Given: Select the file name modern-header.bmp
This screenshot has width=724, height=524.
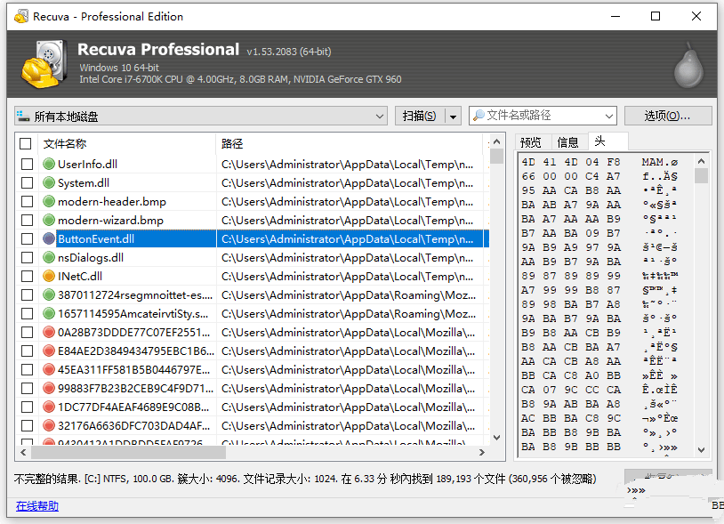Looking at the screenshot, I should [x=112, y=201].
